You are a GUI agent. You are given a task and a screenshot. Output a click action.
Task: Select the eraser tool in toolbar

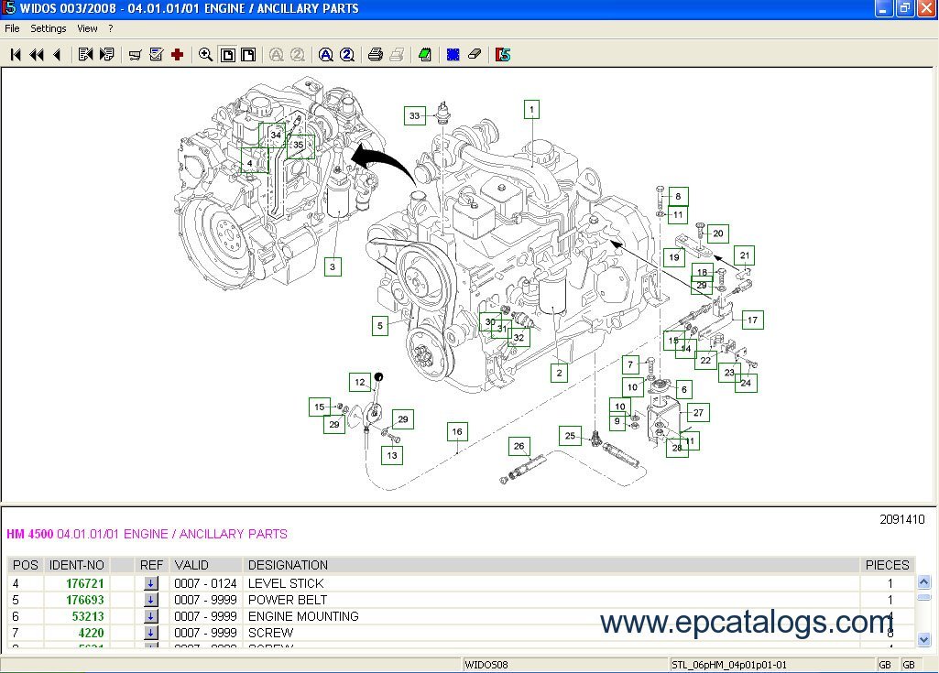[x=475, y=55]
